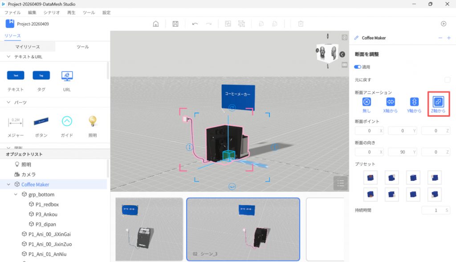Open the シナリオ menu
This screenshot has height=262, width=456.
pos(52,13)
